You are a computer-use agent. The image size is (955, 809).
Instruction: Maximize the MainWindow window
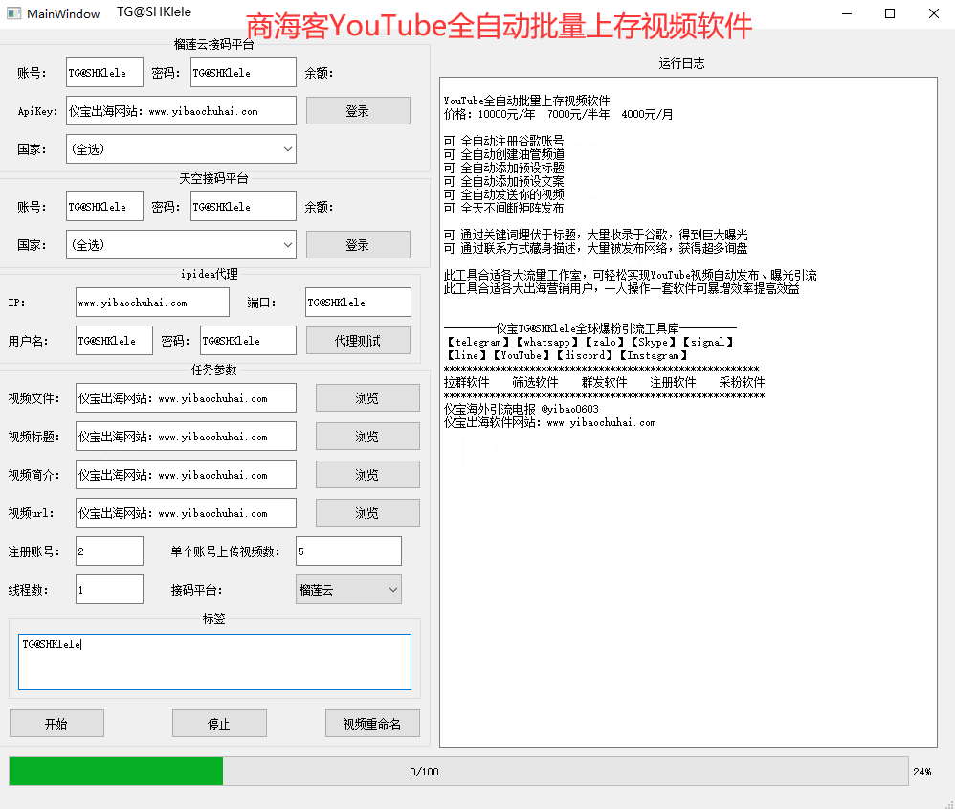(890, 13)
